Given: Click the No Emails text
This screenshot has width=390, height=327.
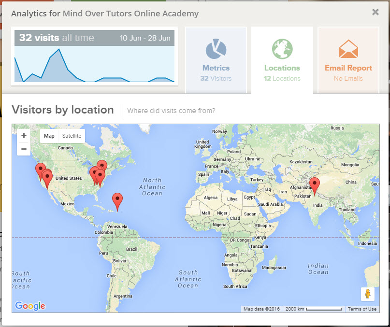Looking at the screenshot, I should click(x=348, y=78).
